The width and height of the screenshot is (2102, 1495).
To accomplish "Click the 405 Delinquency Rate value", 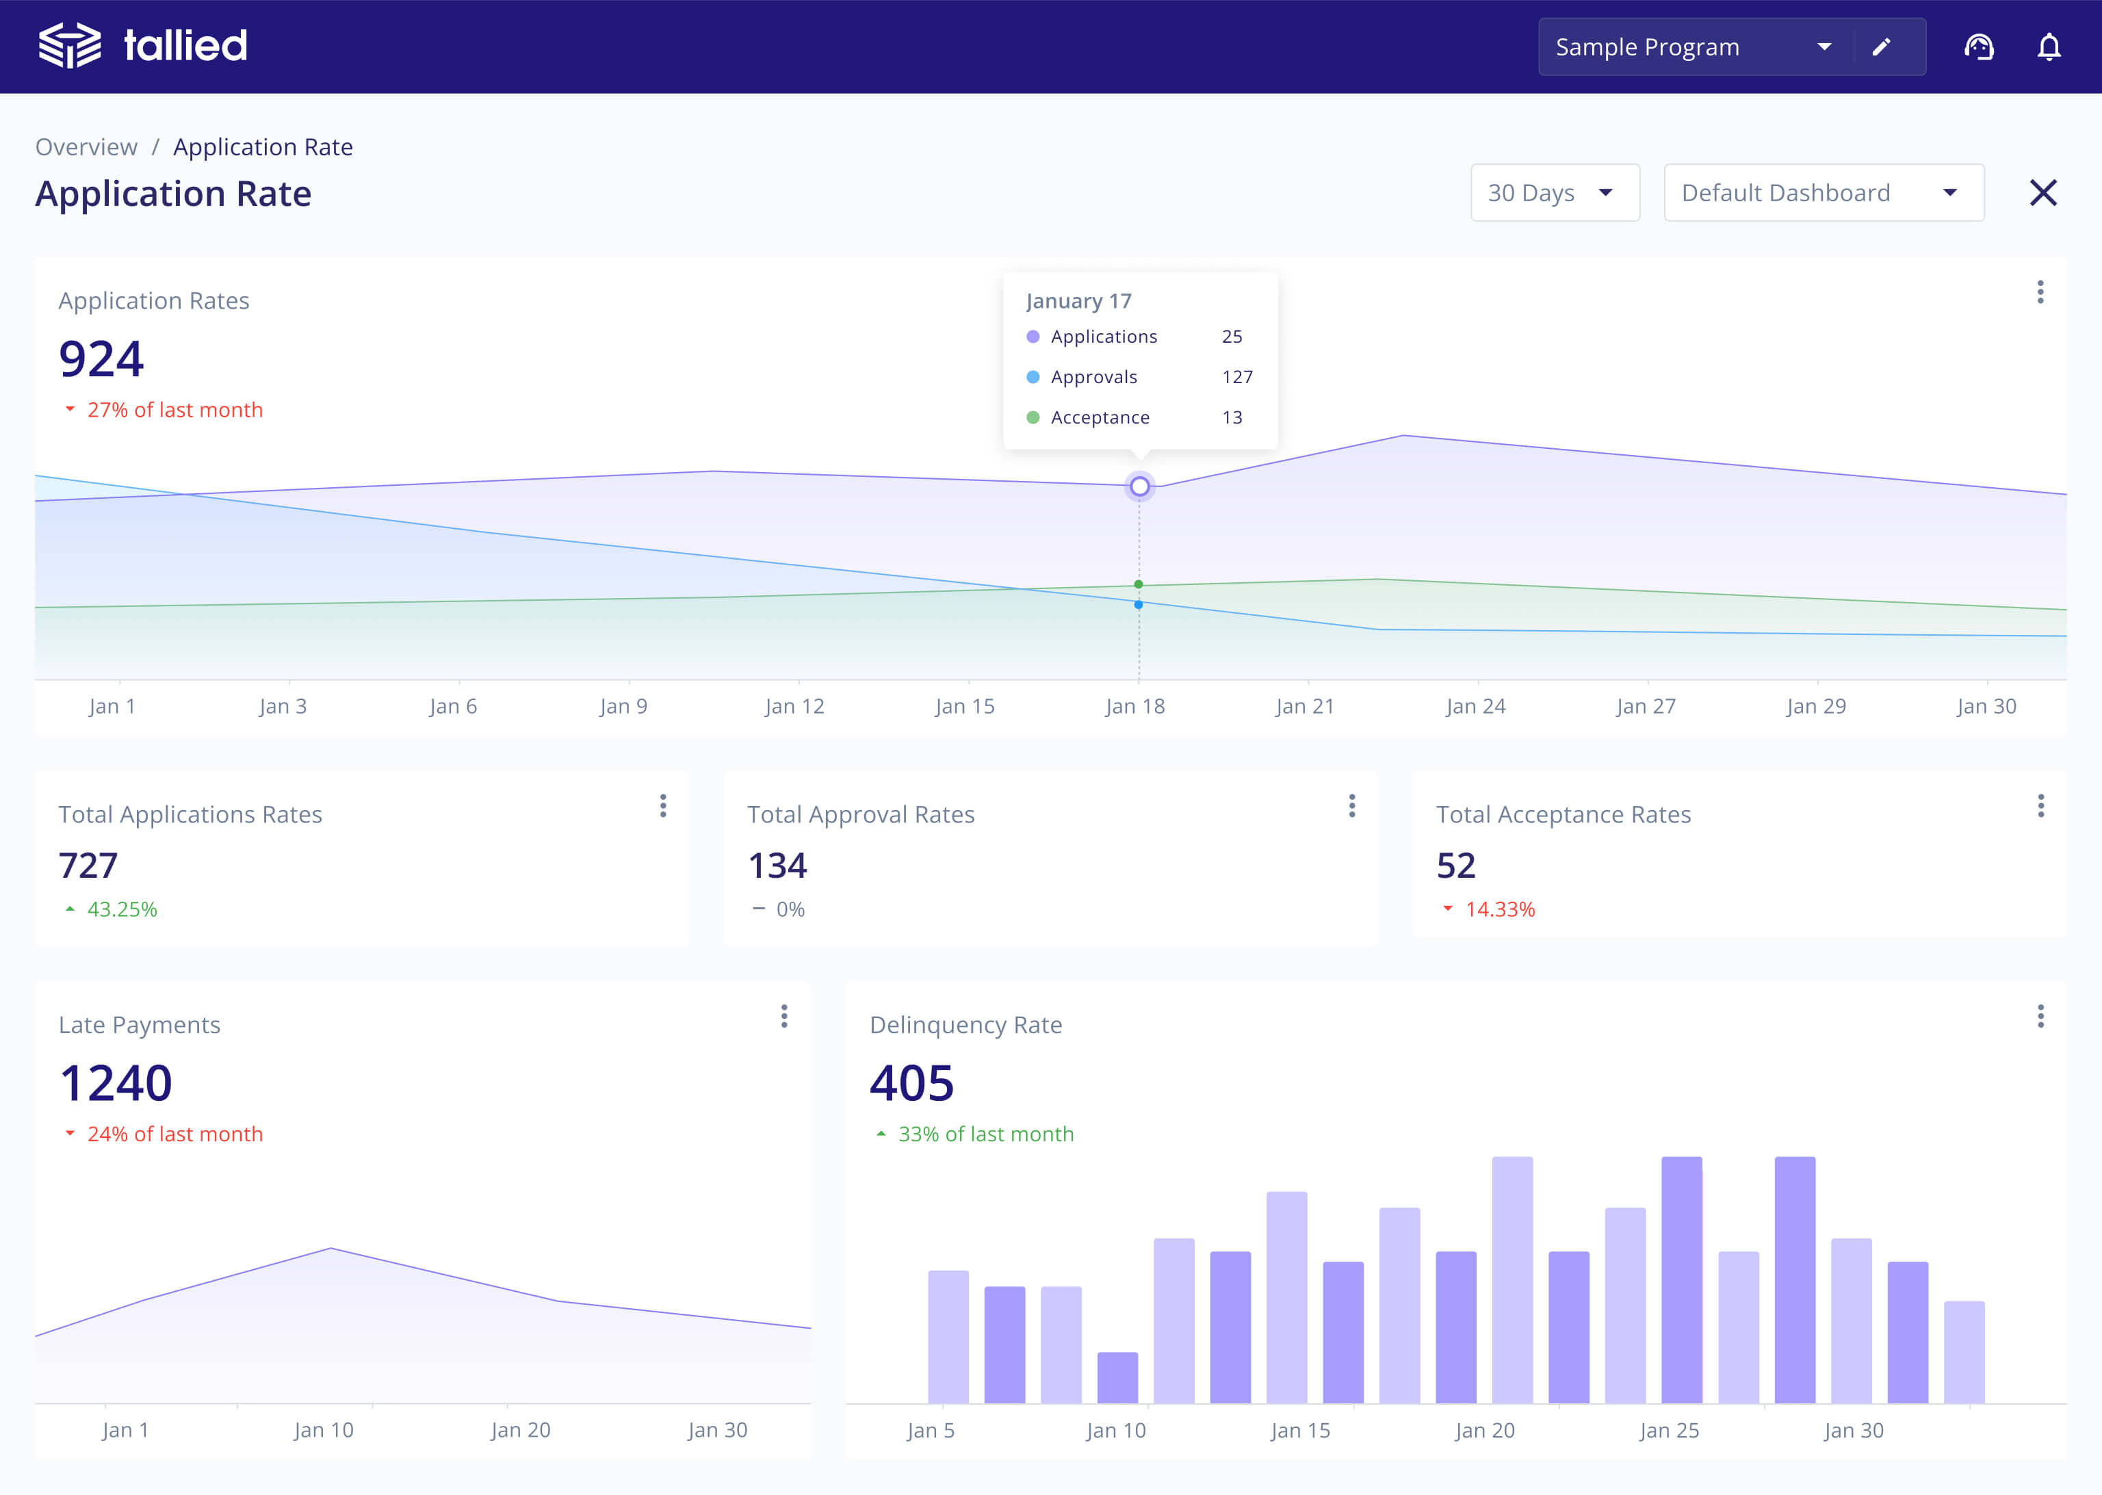I will 911,1082.
